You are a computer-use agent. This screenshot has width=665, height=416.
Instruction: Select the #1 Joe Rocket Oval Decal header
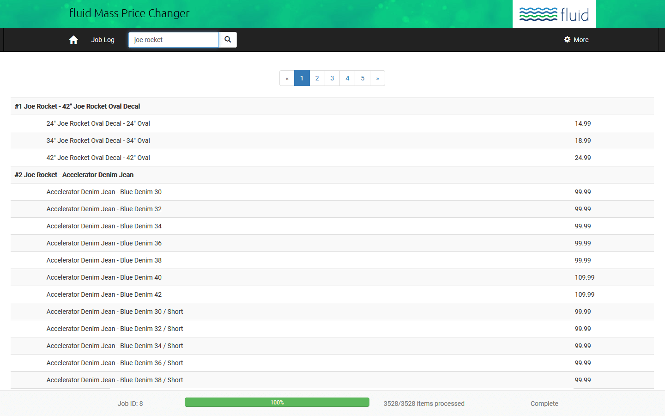78,106
